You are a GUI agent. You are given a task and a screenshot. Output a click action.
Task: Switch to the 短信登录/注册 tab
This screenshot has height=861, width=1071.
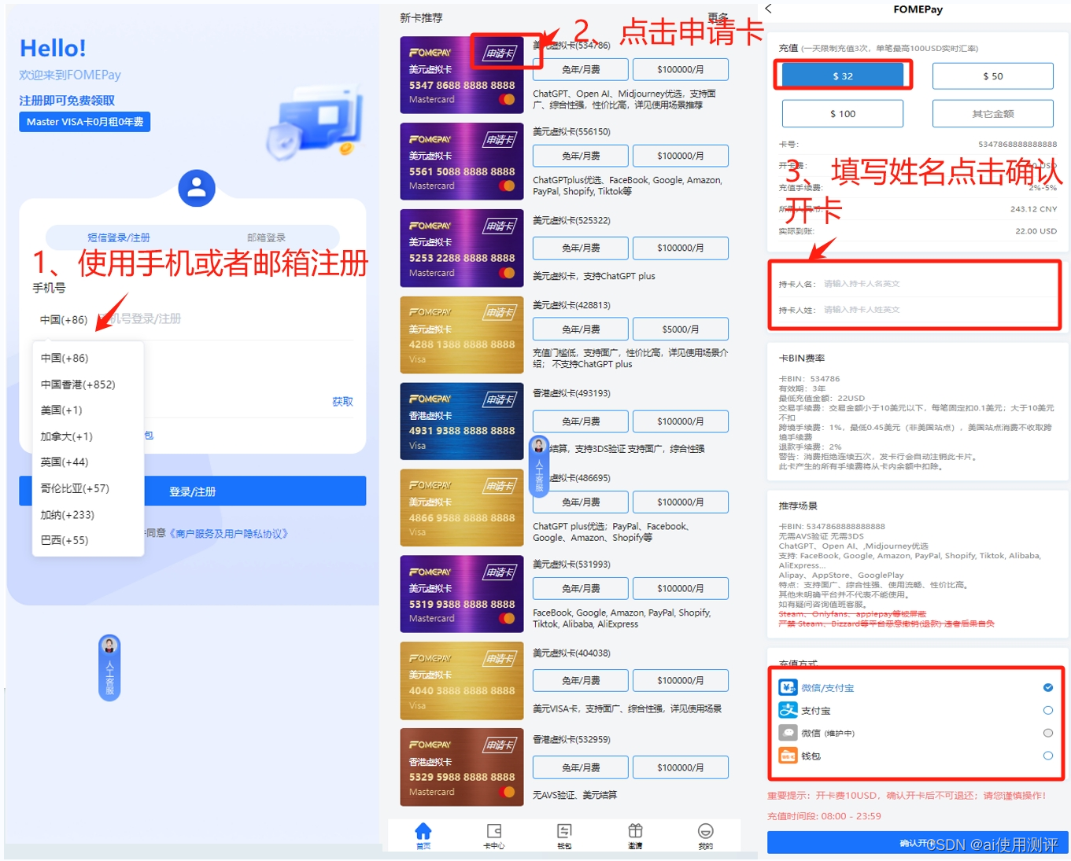[x=119, y=237]
